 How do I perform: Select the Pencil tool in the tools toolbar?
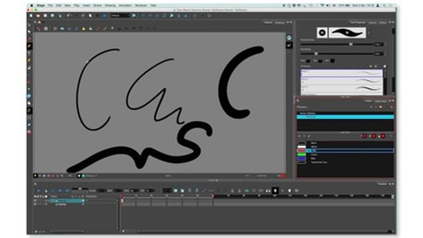29,60
